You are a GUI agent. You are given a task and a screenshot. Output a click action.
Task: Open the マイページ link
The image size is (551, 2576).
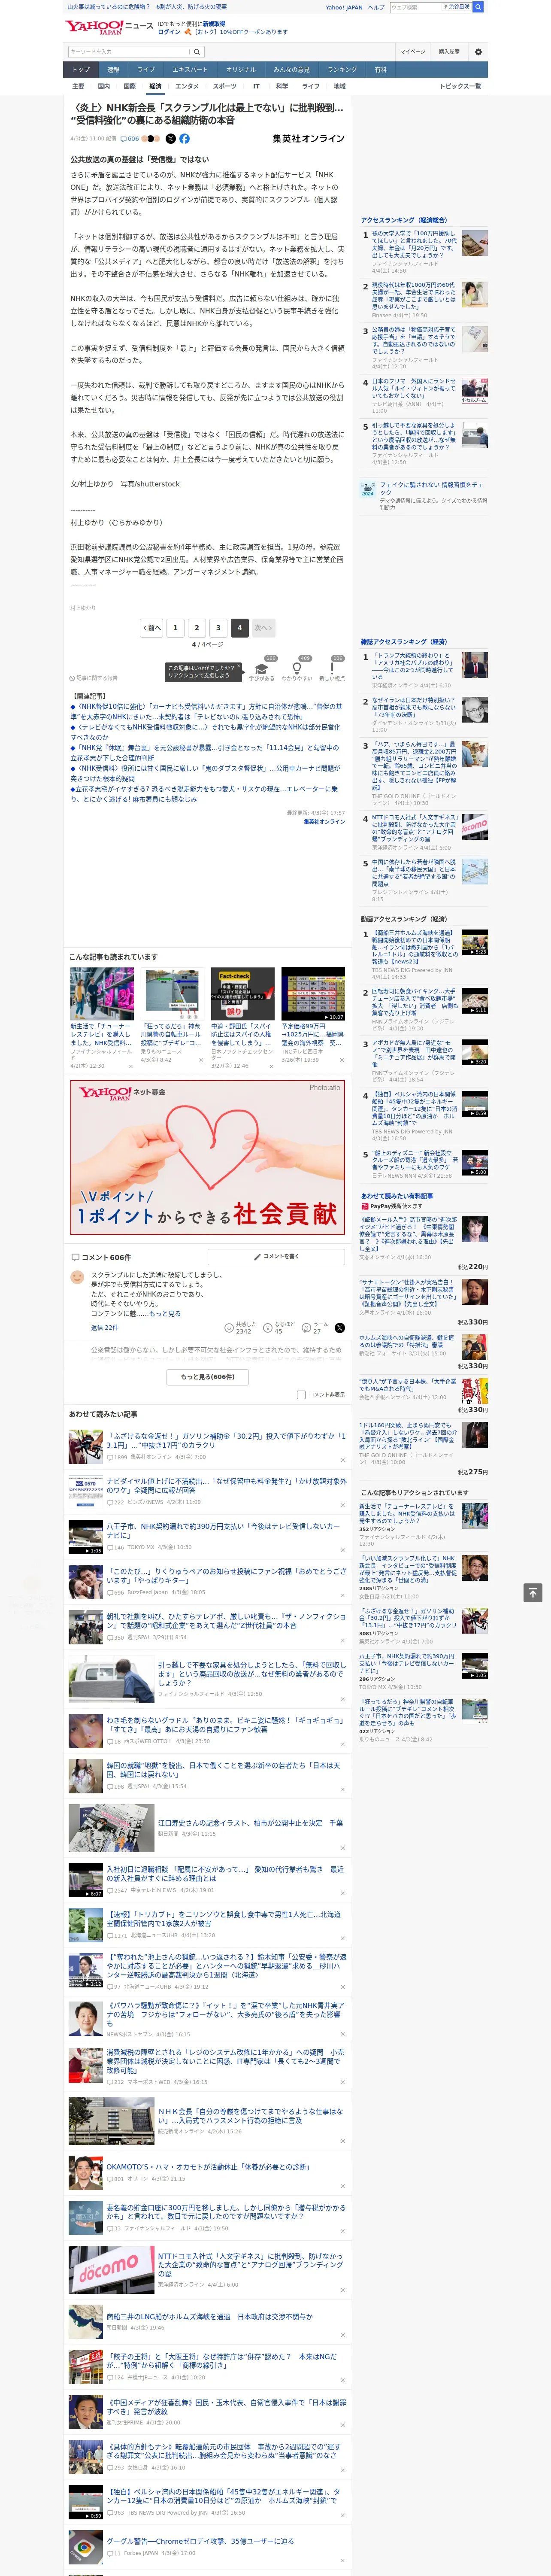point(412,52)
